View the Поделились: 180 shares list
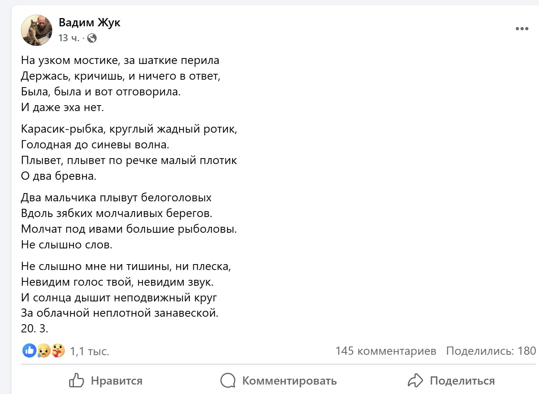 click(x=491, y=351)
